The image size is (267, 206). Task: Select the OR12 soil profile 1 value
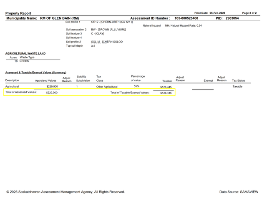tap(109, 22)
